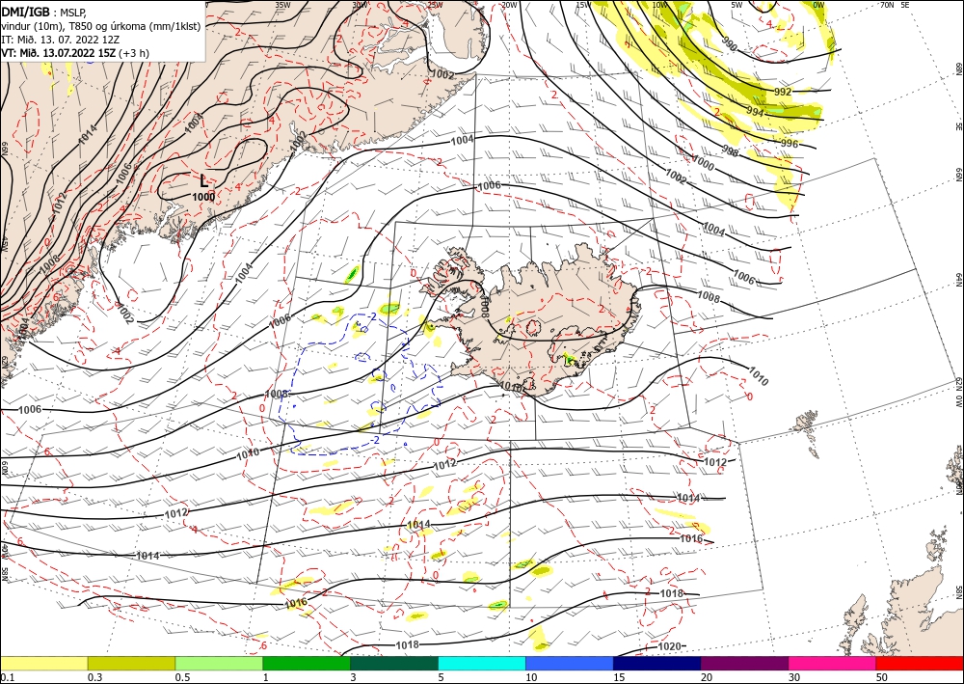Click the '992' isobar label
The image size is (964, 684).
(x=783, y=92)
